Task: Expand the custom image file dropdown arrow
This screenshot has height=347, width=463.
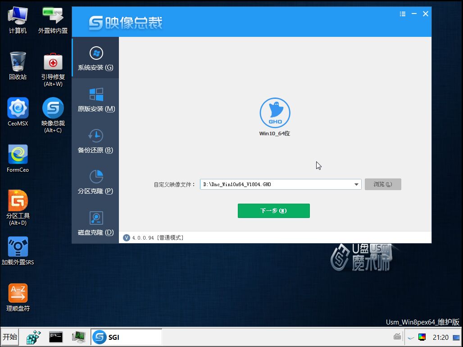Action: tap(356, 184)
